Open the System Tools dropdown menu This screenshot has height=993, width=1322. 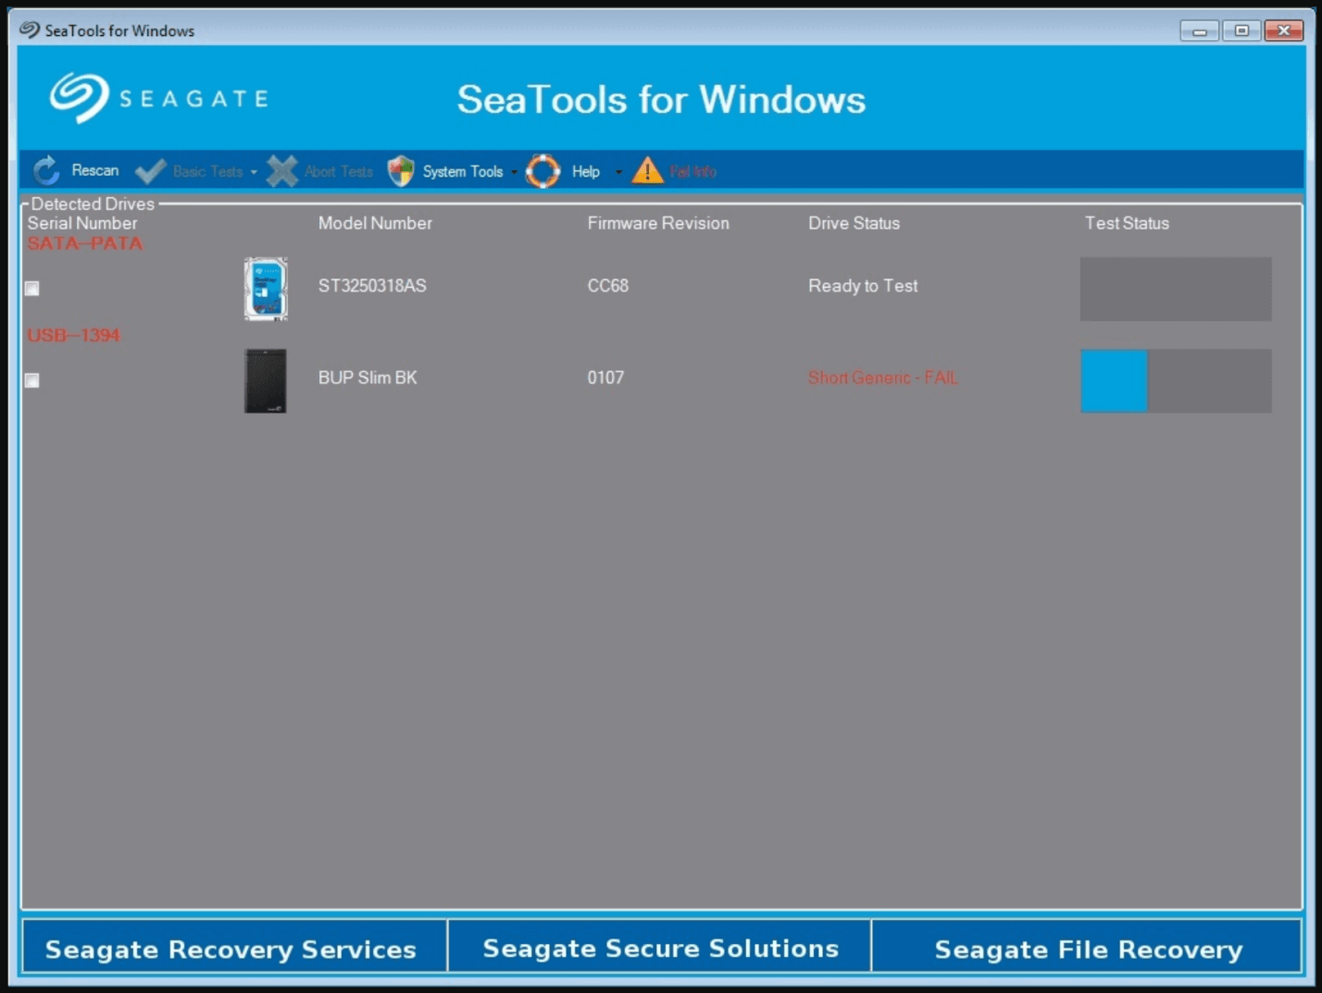[515, 171]
